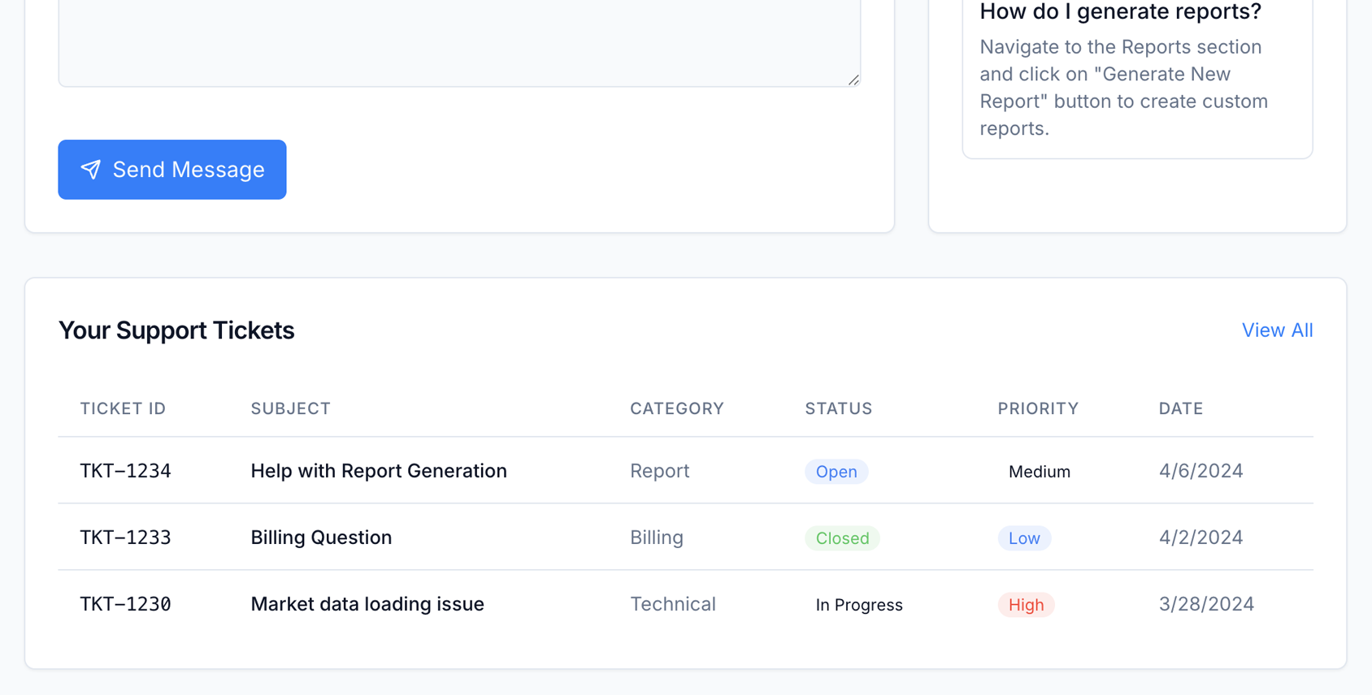Select ticket ID TKT-1230
The image size is (1372, 695).
pyautogui.click(x=125, y=604)
